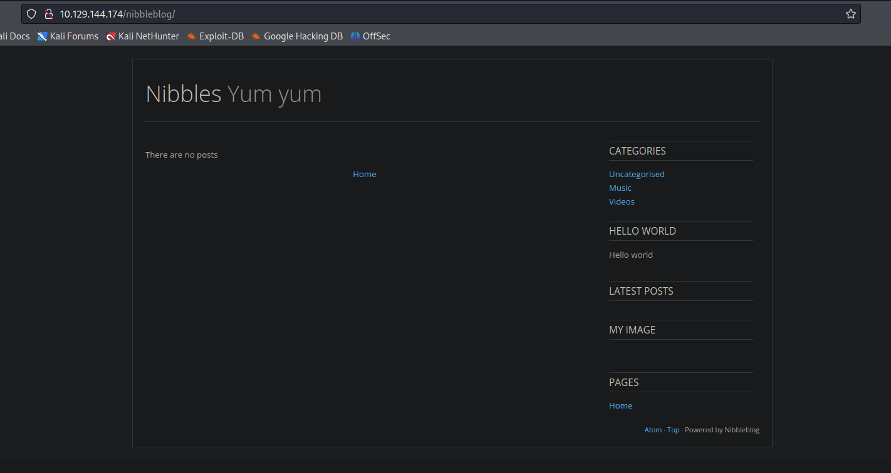Open the Videos category
The height and width of the screenshot is (473, 891).
point(622,201)
